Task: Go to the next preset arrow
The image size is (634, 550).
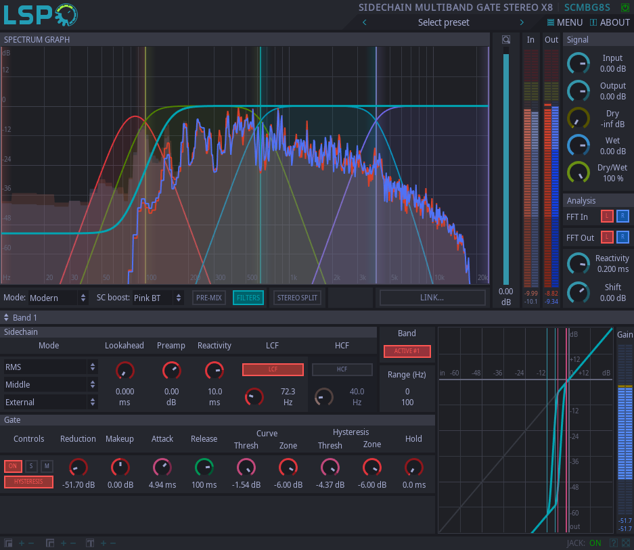Action: (522, 22)
